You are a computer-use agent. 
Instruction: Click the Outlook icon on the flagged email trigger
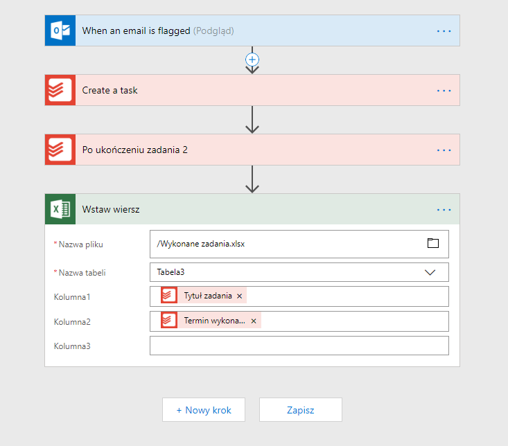point(60,30)
